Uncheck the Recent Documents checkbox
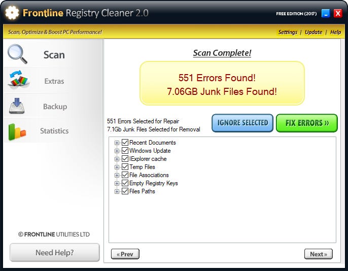 tap(125, 142)
